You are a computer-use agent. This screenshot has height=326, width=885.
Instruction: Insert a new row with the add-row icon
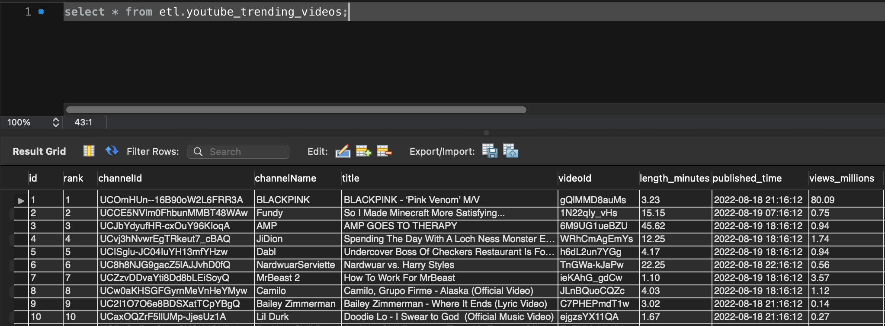point(363,151)
